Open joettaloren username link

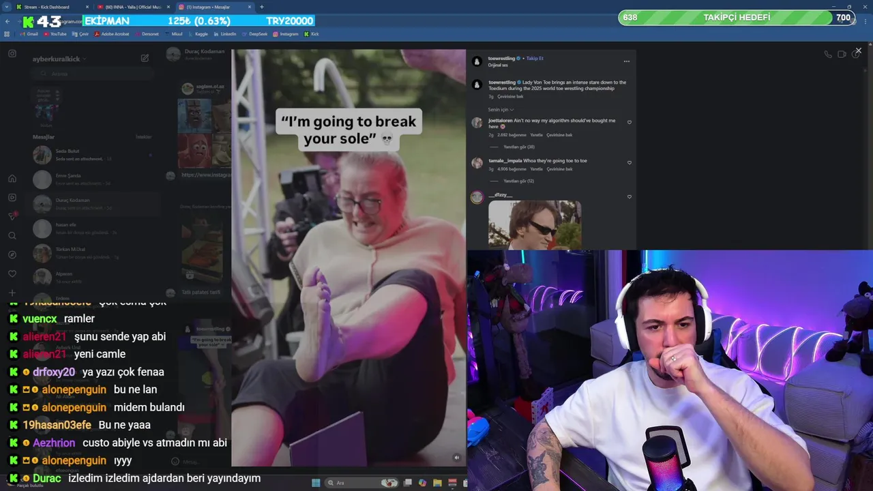[500, 121]
